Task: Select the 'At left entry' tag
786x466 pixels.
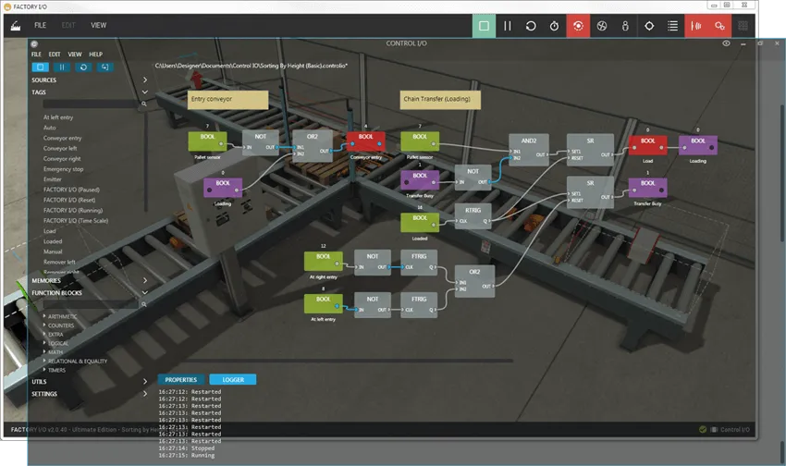Action: point(58,117)
